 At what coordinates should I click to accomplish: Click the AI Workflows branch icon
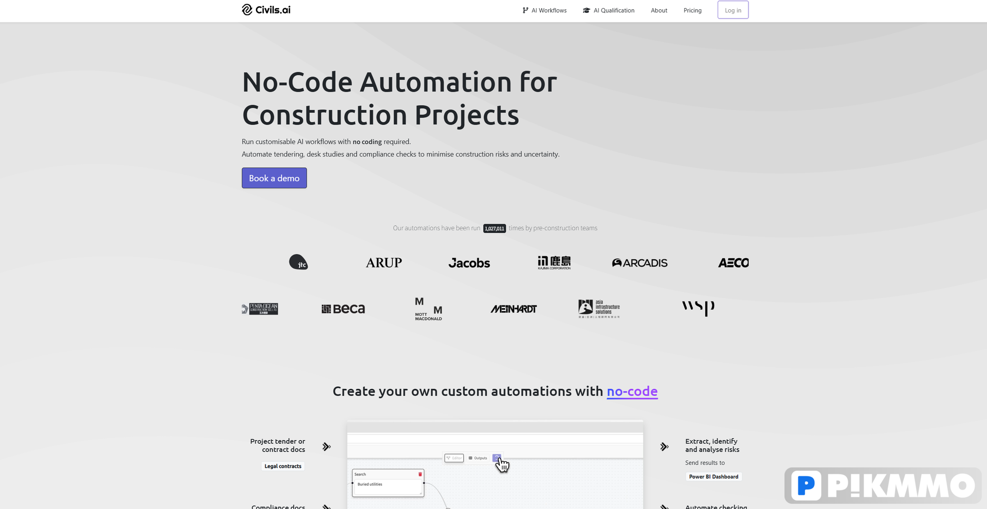point(525,10)
